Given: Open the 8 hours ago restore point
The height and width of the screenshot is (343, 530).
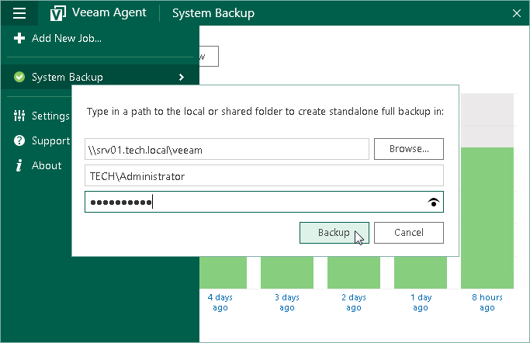Looking at the screenshot, I should click(x=487, y=303).
